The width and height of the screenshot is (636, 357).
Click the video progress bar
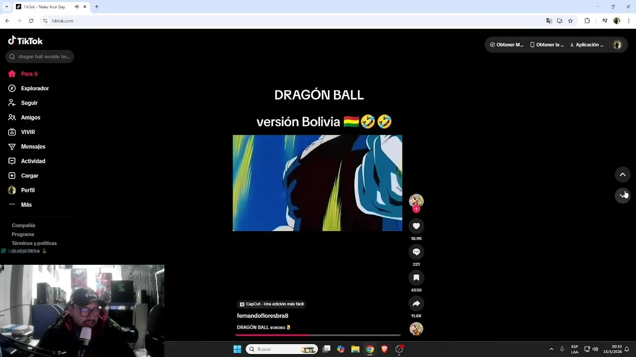pos(318,335)
